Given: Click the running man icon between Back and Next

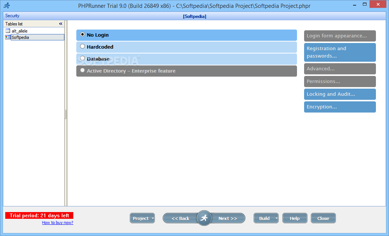Looking at the screenshot, I should click(x=204, y=218).
